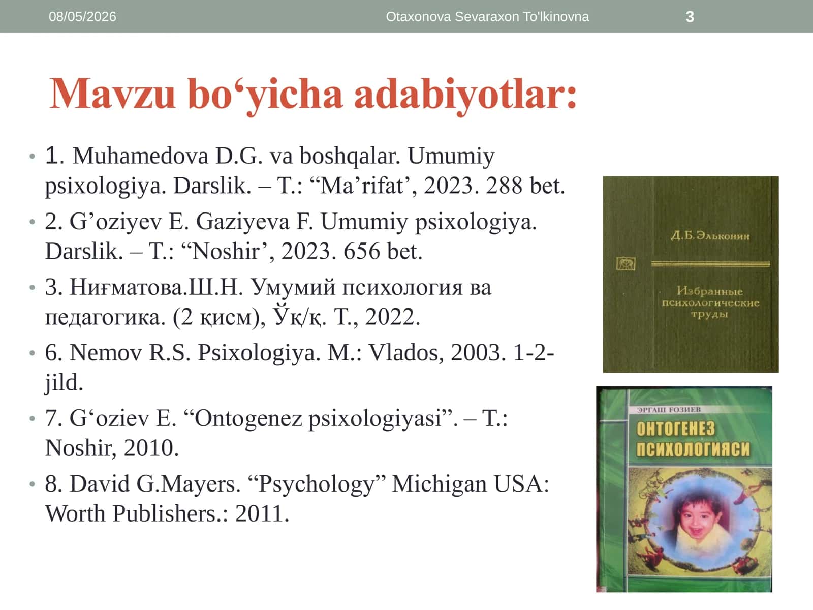Select reference 1 Muhamedova D.G. entry

click(305, 170)
